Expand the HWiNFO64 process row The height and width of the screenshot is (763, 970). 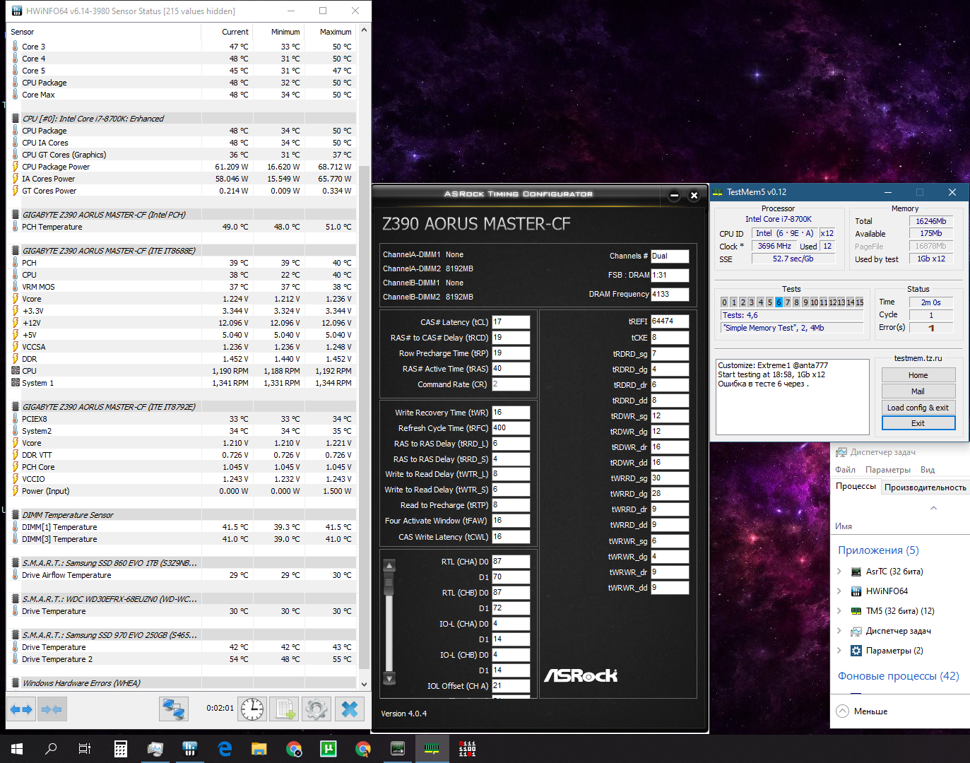(x=839, y=591)
